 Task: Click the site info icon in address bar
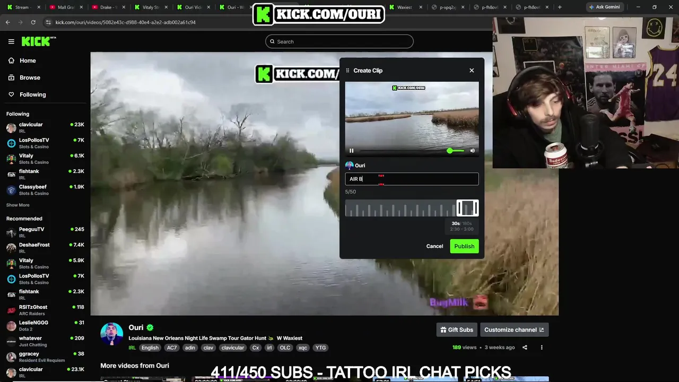click(x=48, y=22)
